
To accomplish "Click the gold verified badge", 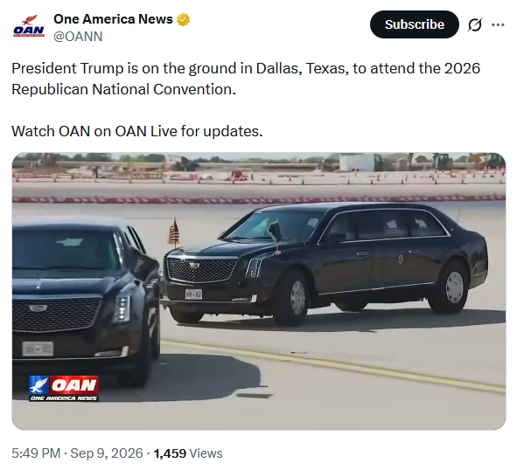I will (184, 19).
